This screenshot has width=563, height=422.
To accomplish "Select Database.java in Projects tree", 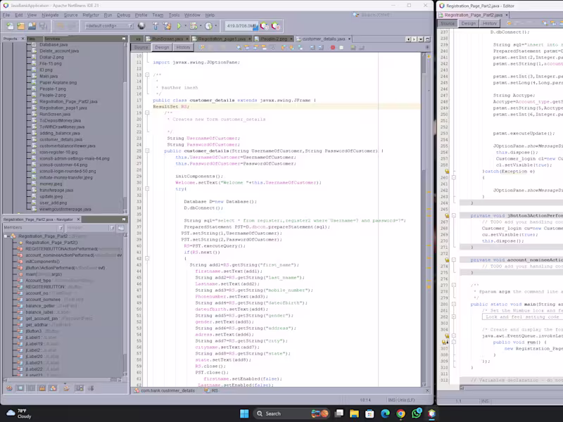I will tap(53, 45).
